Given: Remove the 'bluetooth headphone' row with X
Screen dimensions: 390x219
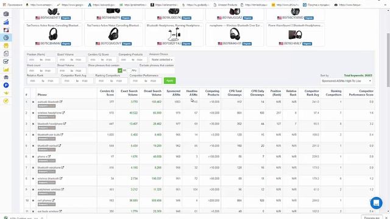Looking at the screenshot, I should pyautogui.click(x=33, y=123).
